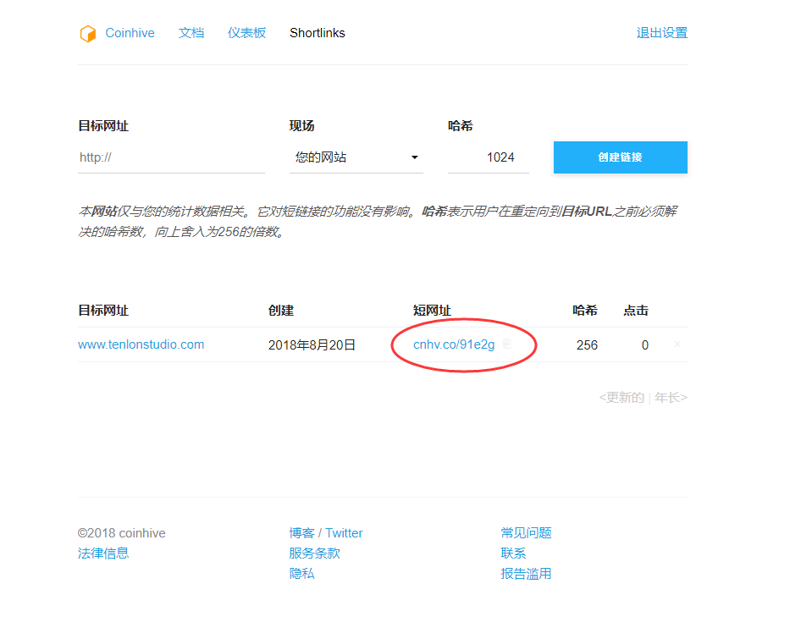Visit the www.tenlonstudio.com target link
Screen dimensions: 790x639
point(140,344)
